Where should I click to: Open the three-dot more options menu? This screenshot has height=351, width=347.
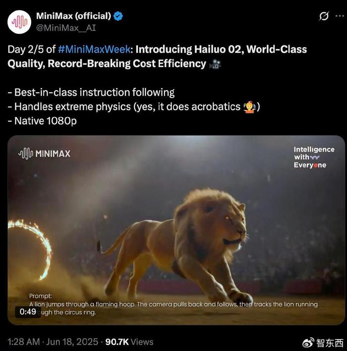pyautogui.click(x=340, y=16)
